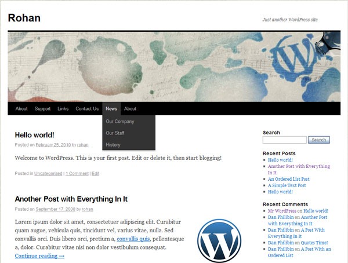Open the Hello world! post title

tap(35, 134)
